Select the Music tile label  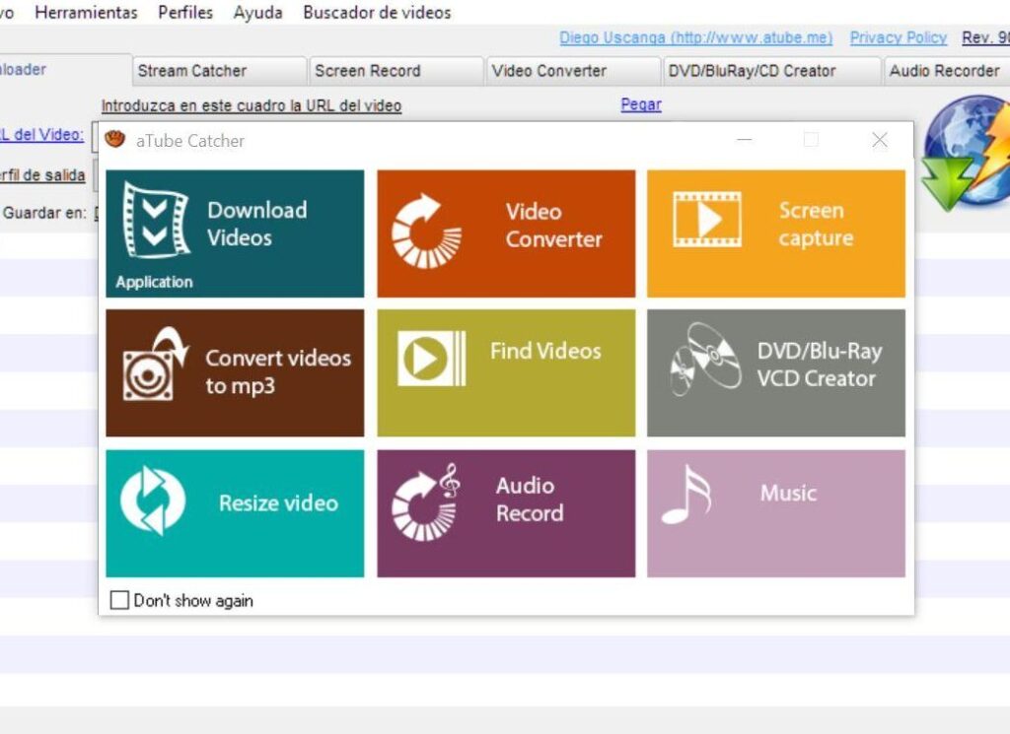tap(788, 494)
